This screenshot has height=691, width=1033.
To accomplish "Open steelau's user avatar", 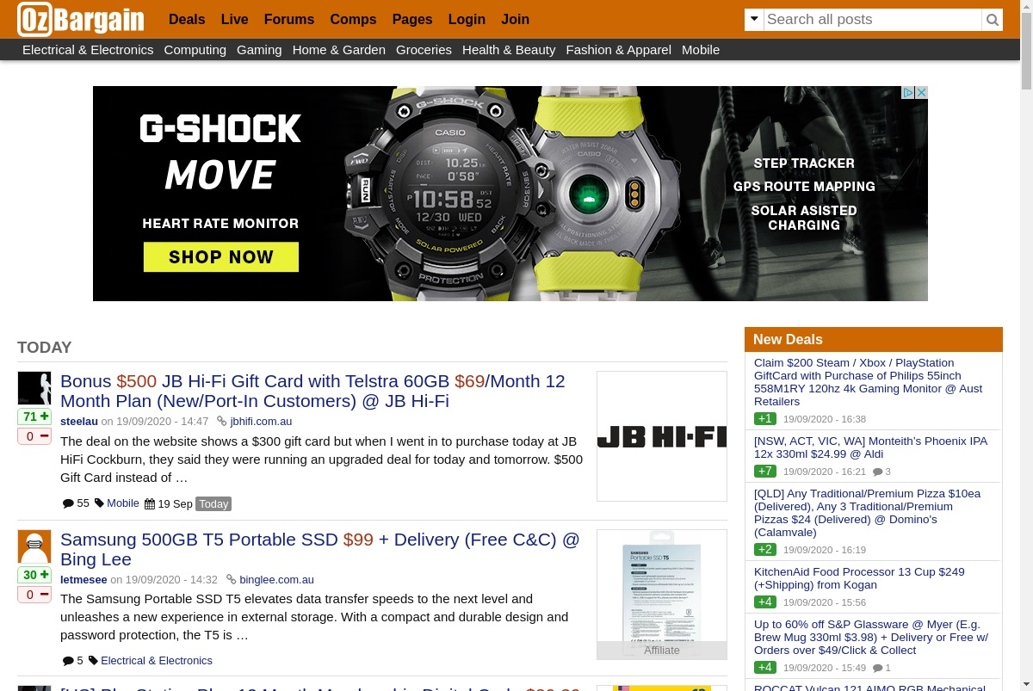I will (34, 388).
